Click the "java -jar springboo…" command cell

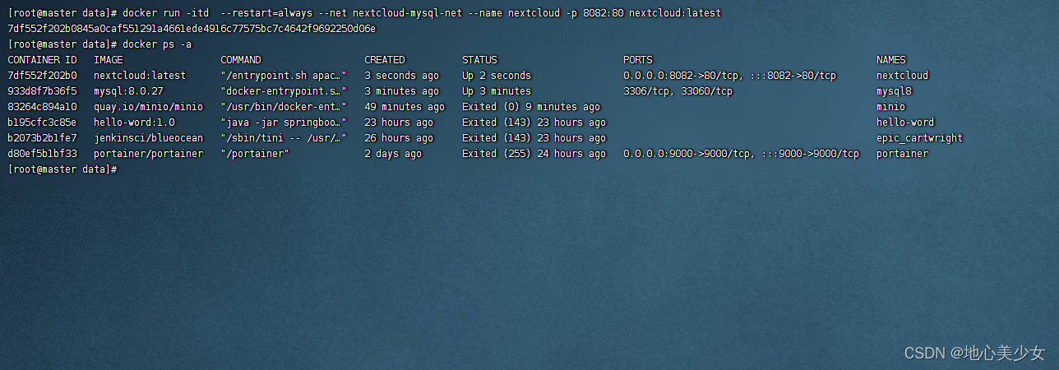(284, 123)
